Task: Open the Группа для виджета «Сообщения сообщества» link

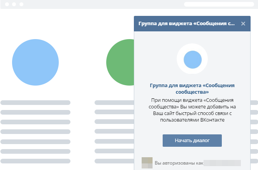Action: [192, 89]
